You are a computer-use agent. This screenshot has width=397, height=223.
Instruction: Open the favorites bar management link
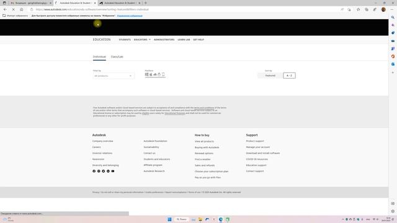coord(130,15)
